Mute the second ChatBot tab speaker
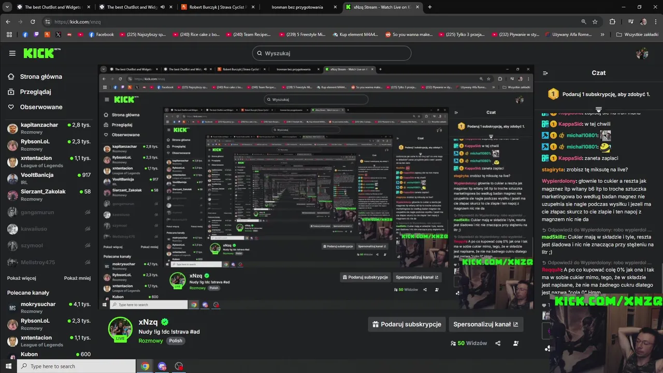Image resolution: width=663 pixels, height=373 pixels. [163, 7]
